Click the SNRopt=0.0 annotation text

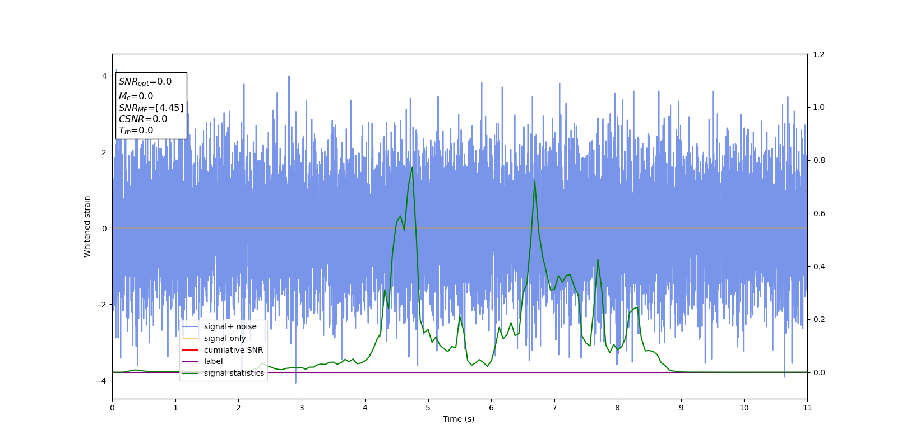[145, 82]
